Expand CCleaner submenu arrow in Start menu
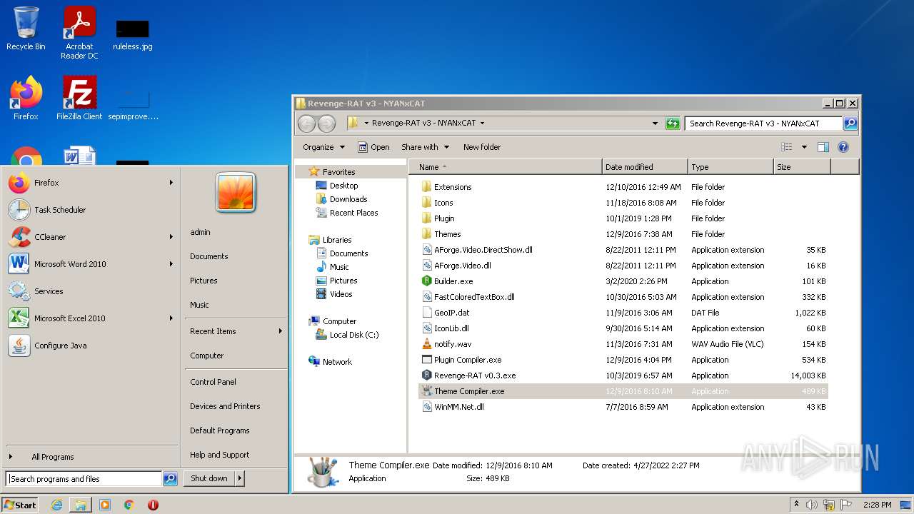The height and width of the screenshot is (514, 914). (x=171, y=237)
